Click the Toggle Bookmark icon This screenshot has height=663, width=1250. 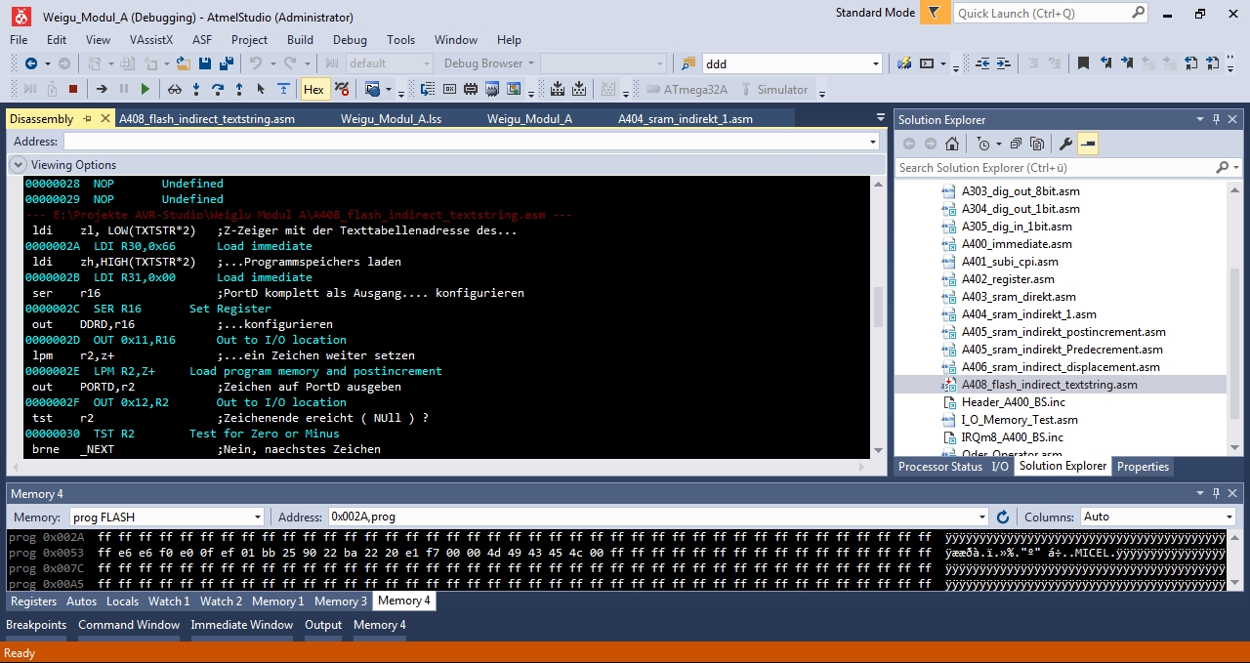pyautogui.click(x=1083, y=63)
